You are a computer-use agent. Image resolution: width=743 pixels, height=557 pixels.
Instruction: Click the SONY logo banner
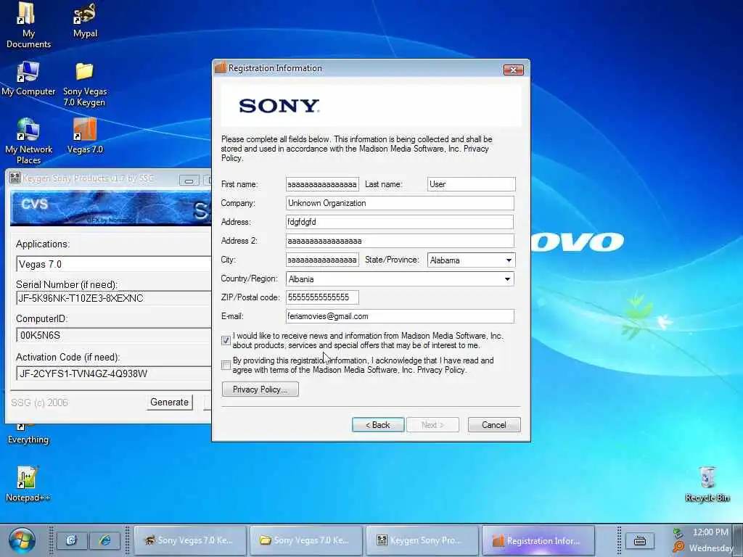371,106
